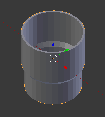Image resolution: width=105 pixels, height=117 pixels.
Task: Click the blue Z-axis arrow tip
Action: tap(53, 44)
